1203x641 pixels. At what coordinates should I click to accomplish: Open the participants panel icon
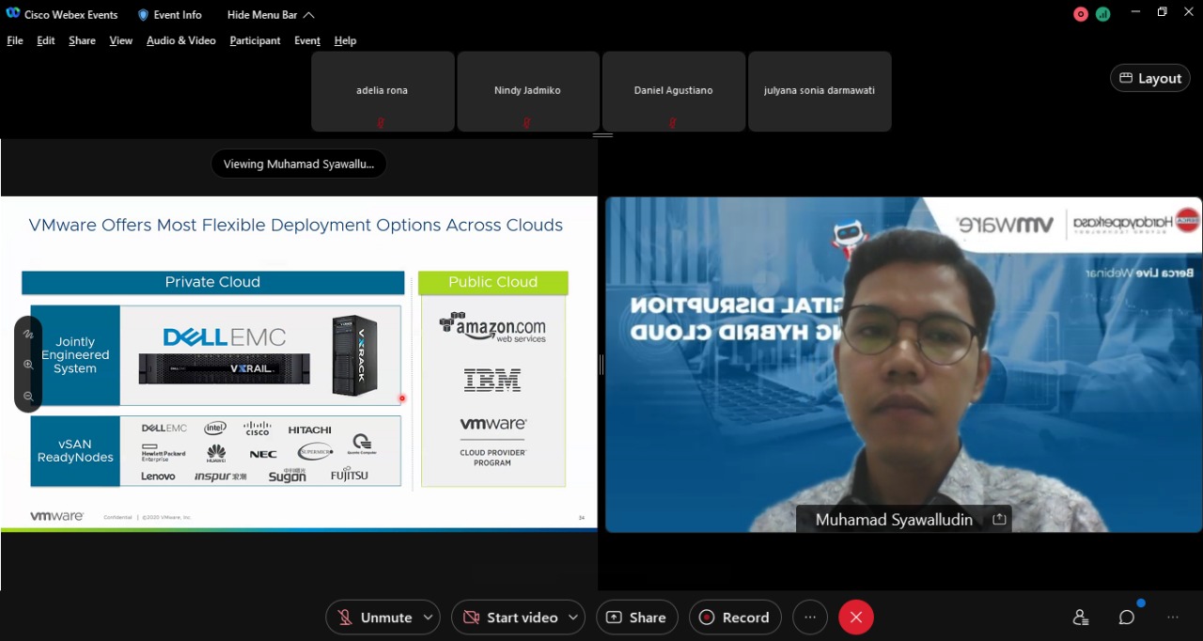tap(1081, 618)
